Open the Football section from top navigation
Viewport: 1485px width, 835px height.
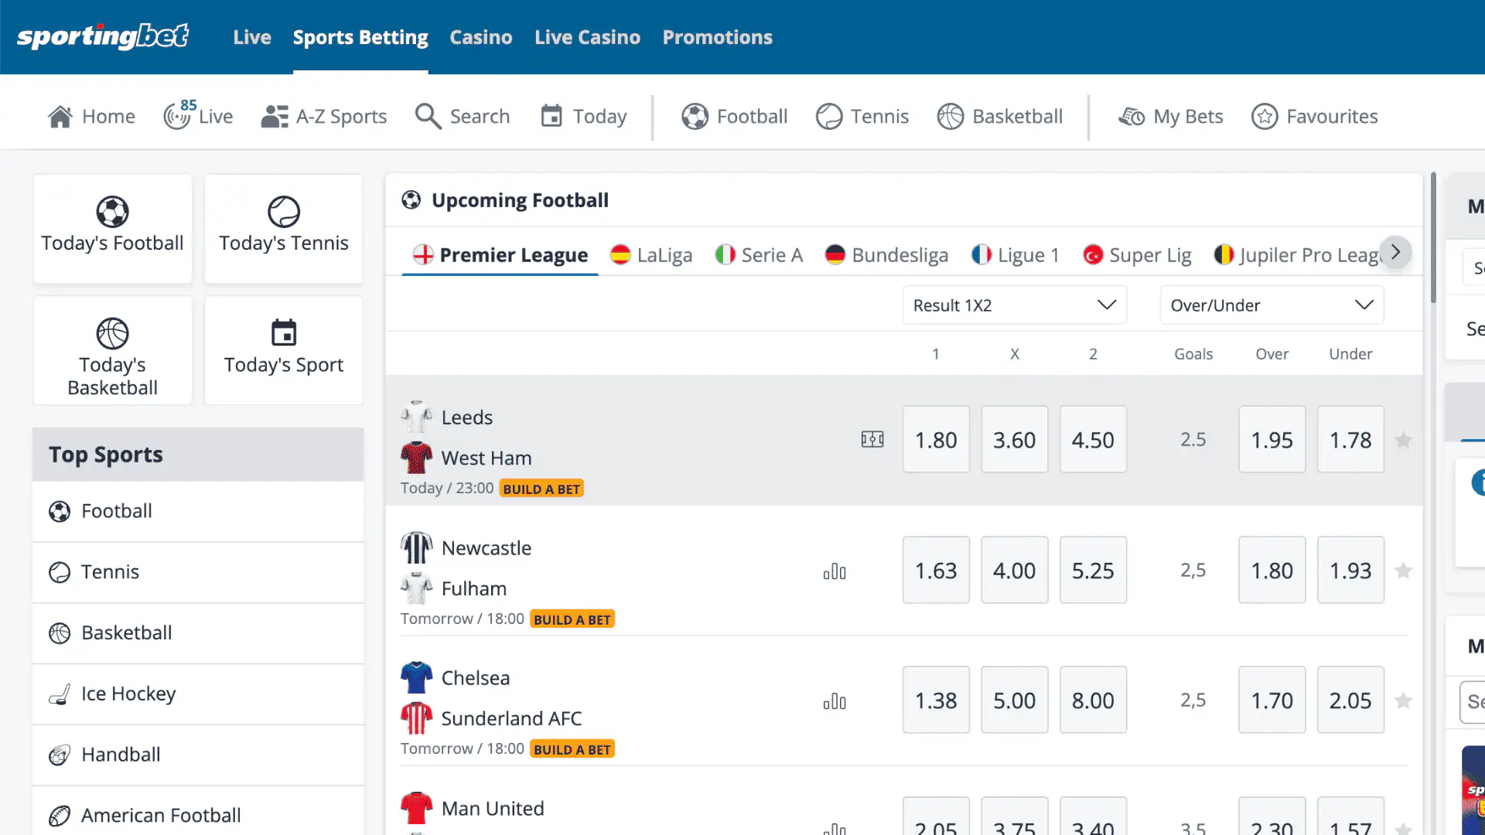point(733,116)
